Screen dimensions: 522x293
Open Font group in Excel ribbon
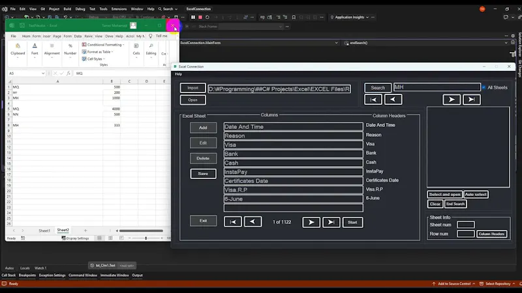(x=35, y=51)
